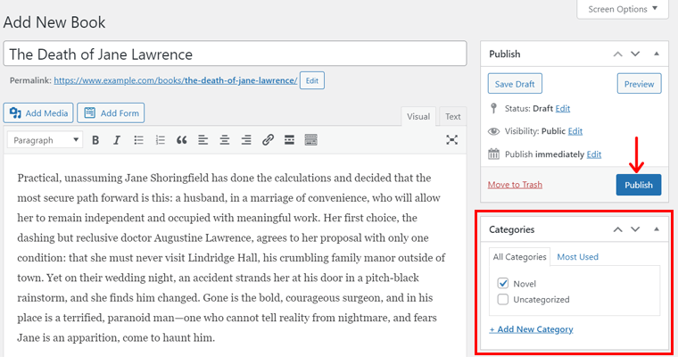Screen dimensions: 678x357
Task: Expand the Screen Options panel
Action: pos(622,10)
